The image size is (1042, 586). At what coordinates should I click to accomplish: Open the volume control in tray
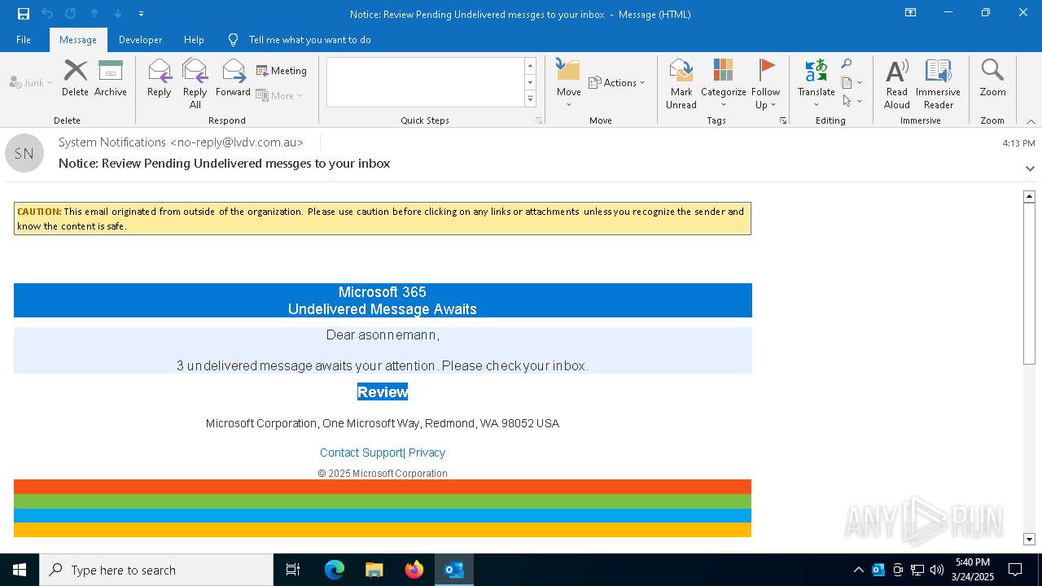point(937,570)
